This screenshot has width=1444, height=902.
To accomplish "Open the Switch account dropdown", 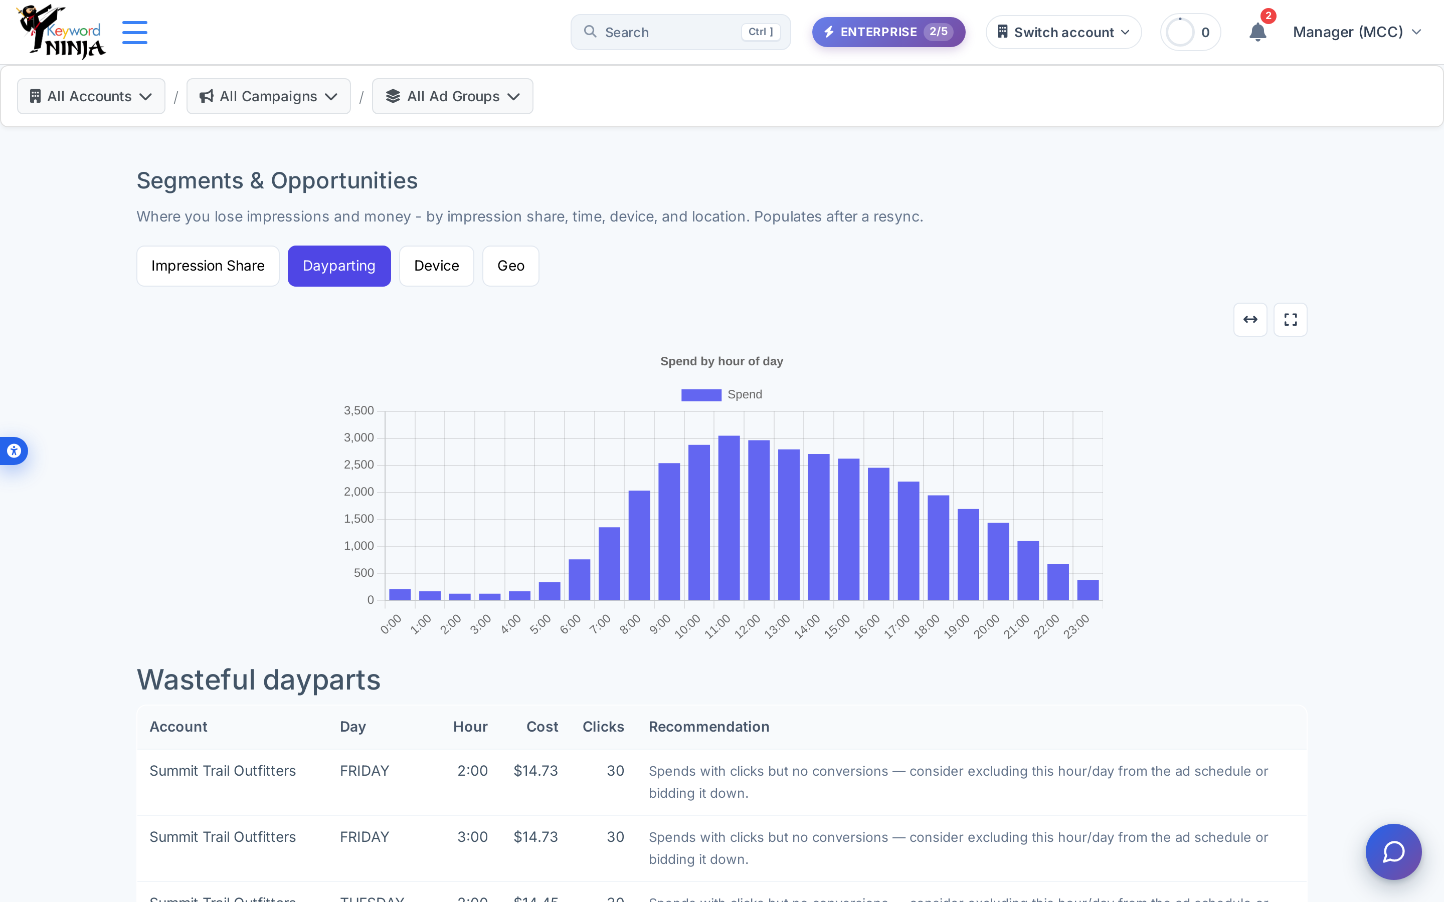I will pos(1063,32).
